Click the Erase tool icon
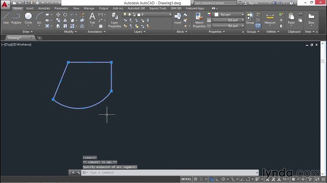 pyautogui.click(x=82, y=15)
